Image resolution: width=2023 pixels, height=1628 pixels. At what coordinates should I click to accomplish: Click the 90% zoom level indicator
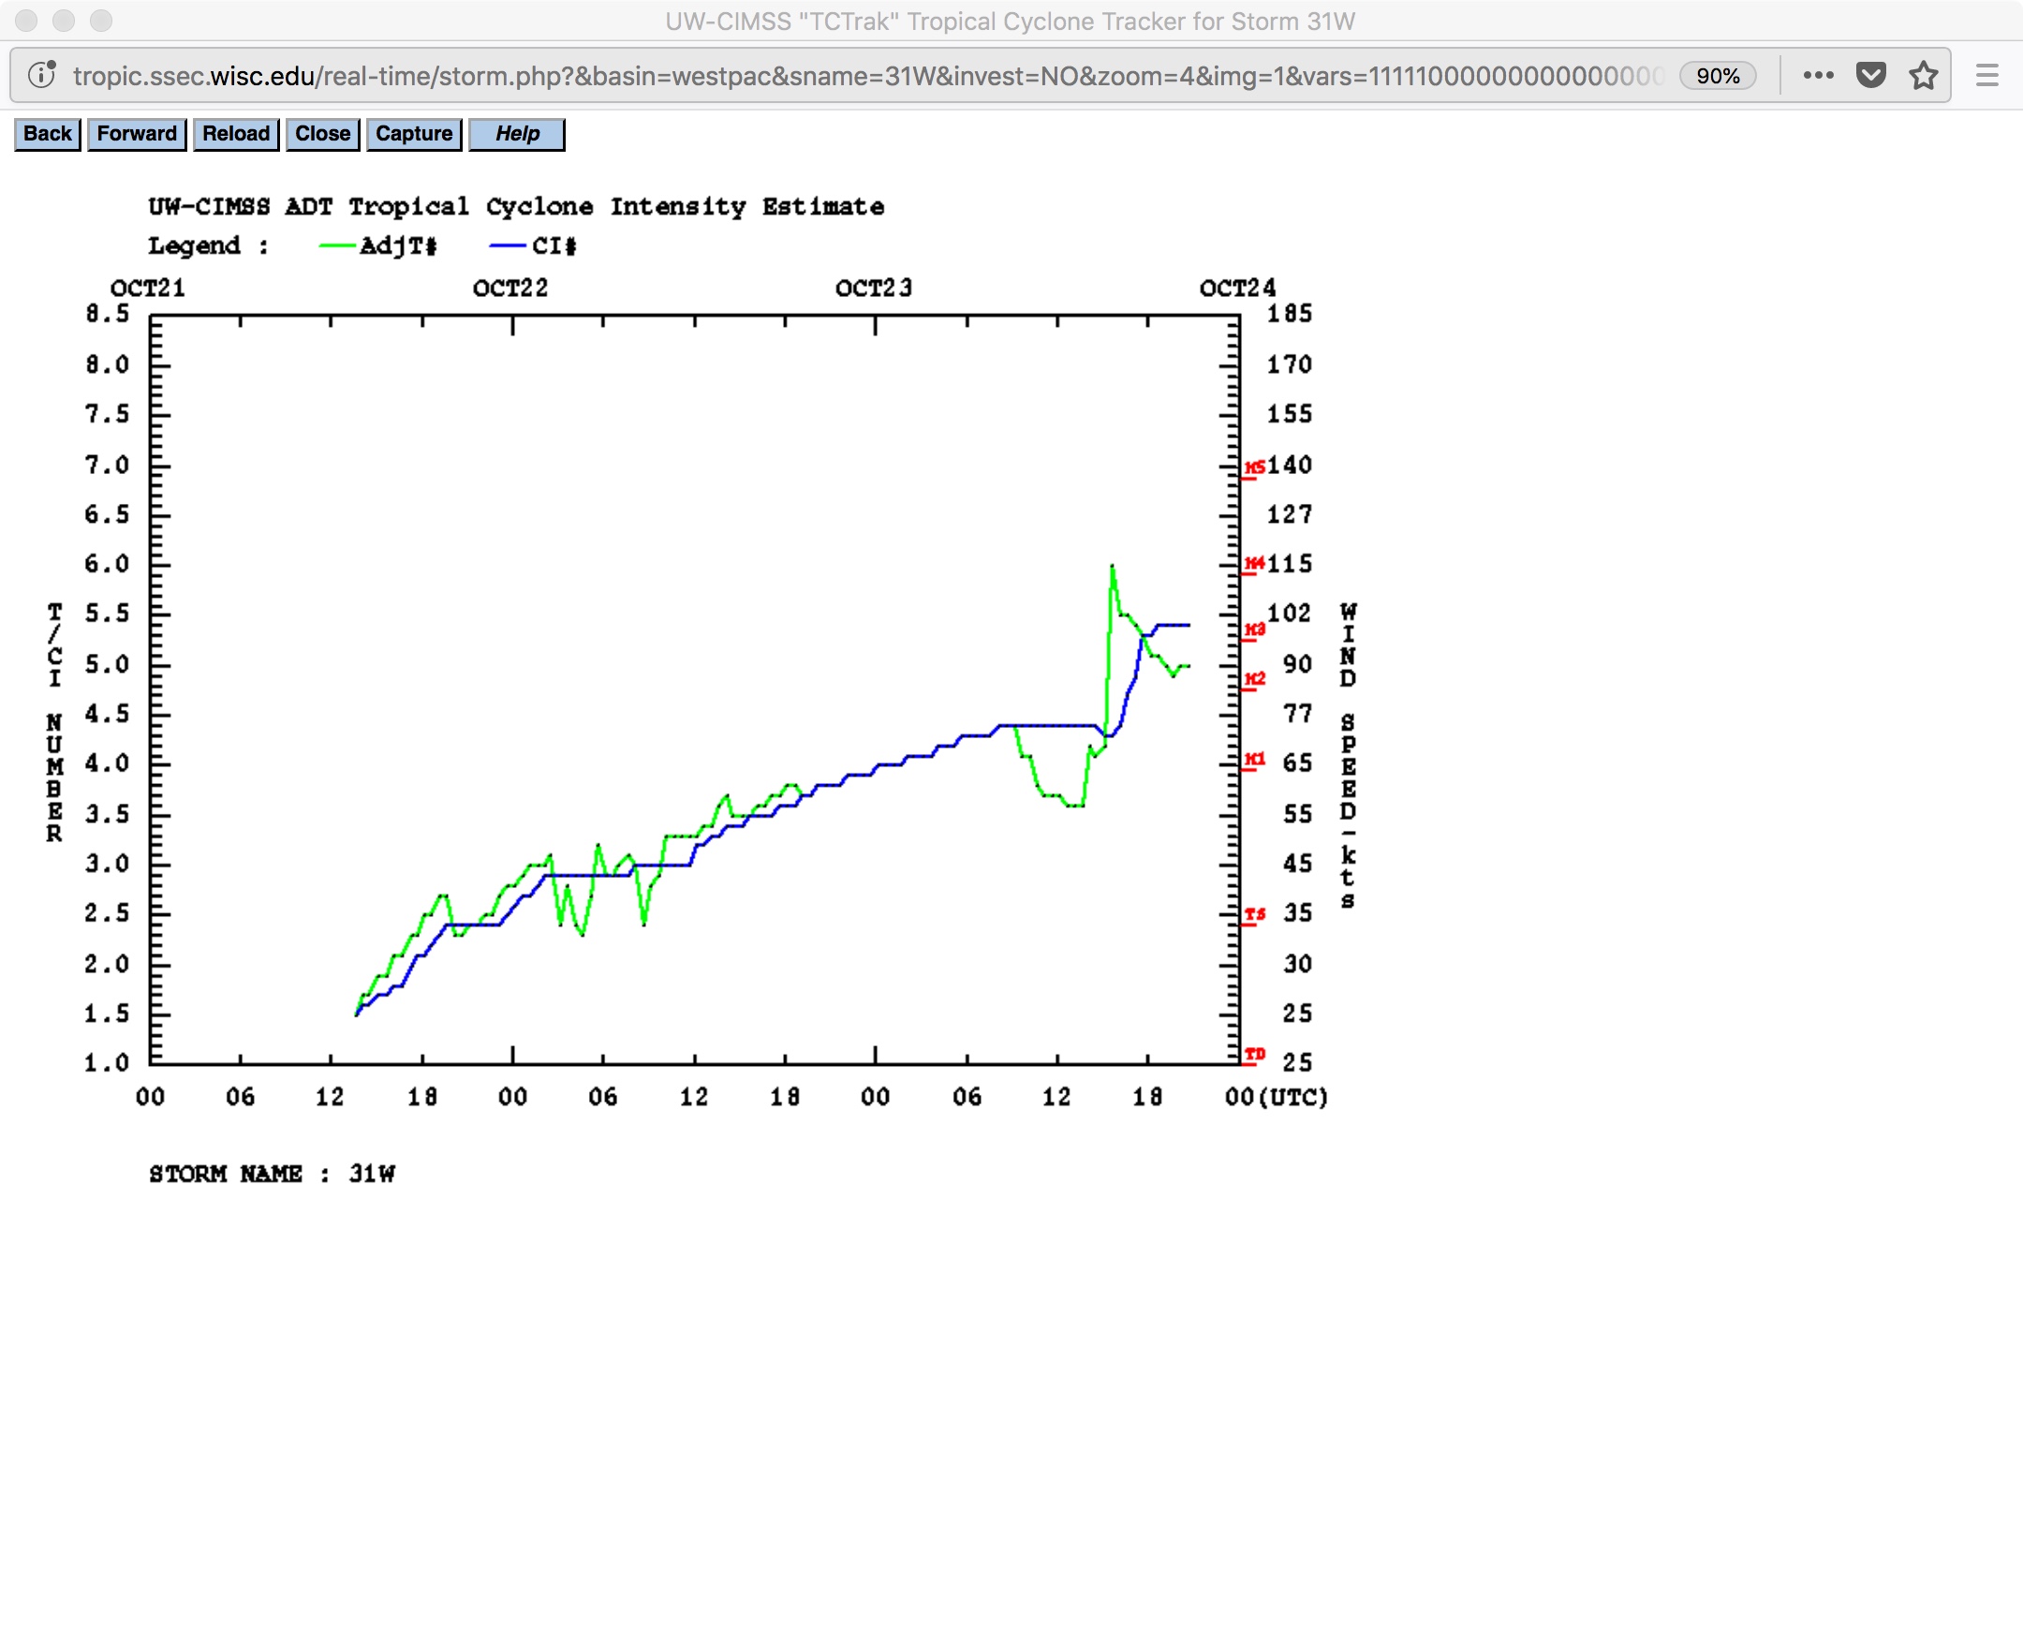pos(1718,76)
